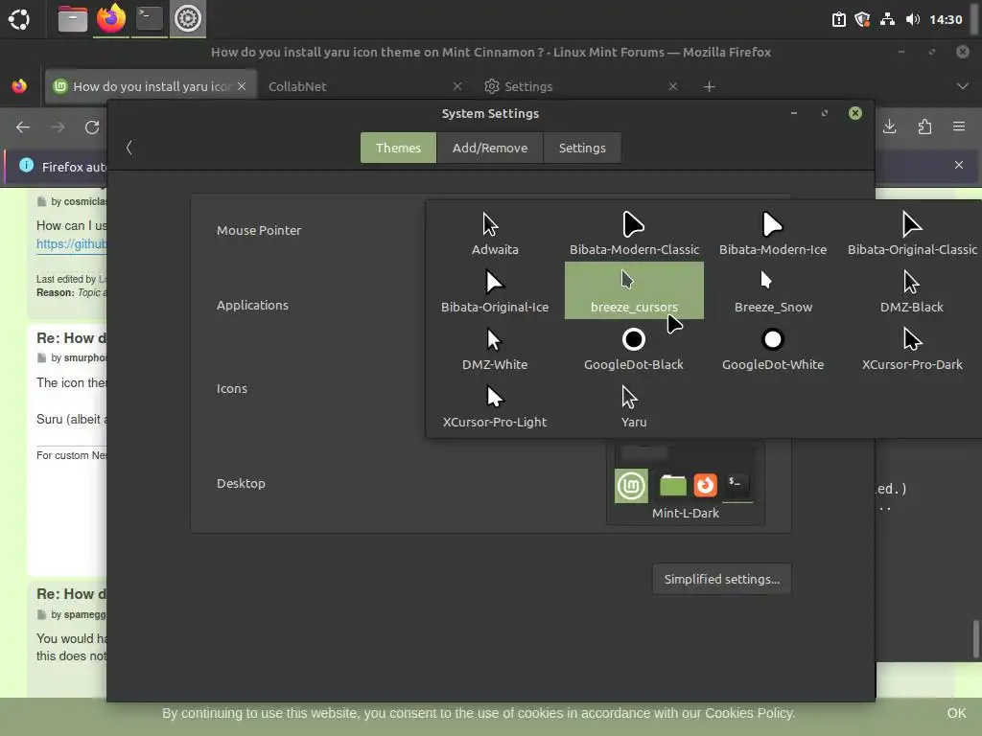
Task: Open Firefox downloads panel
Action: click(889, 127)
